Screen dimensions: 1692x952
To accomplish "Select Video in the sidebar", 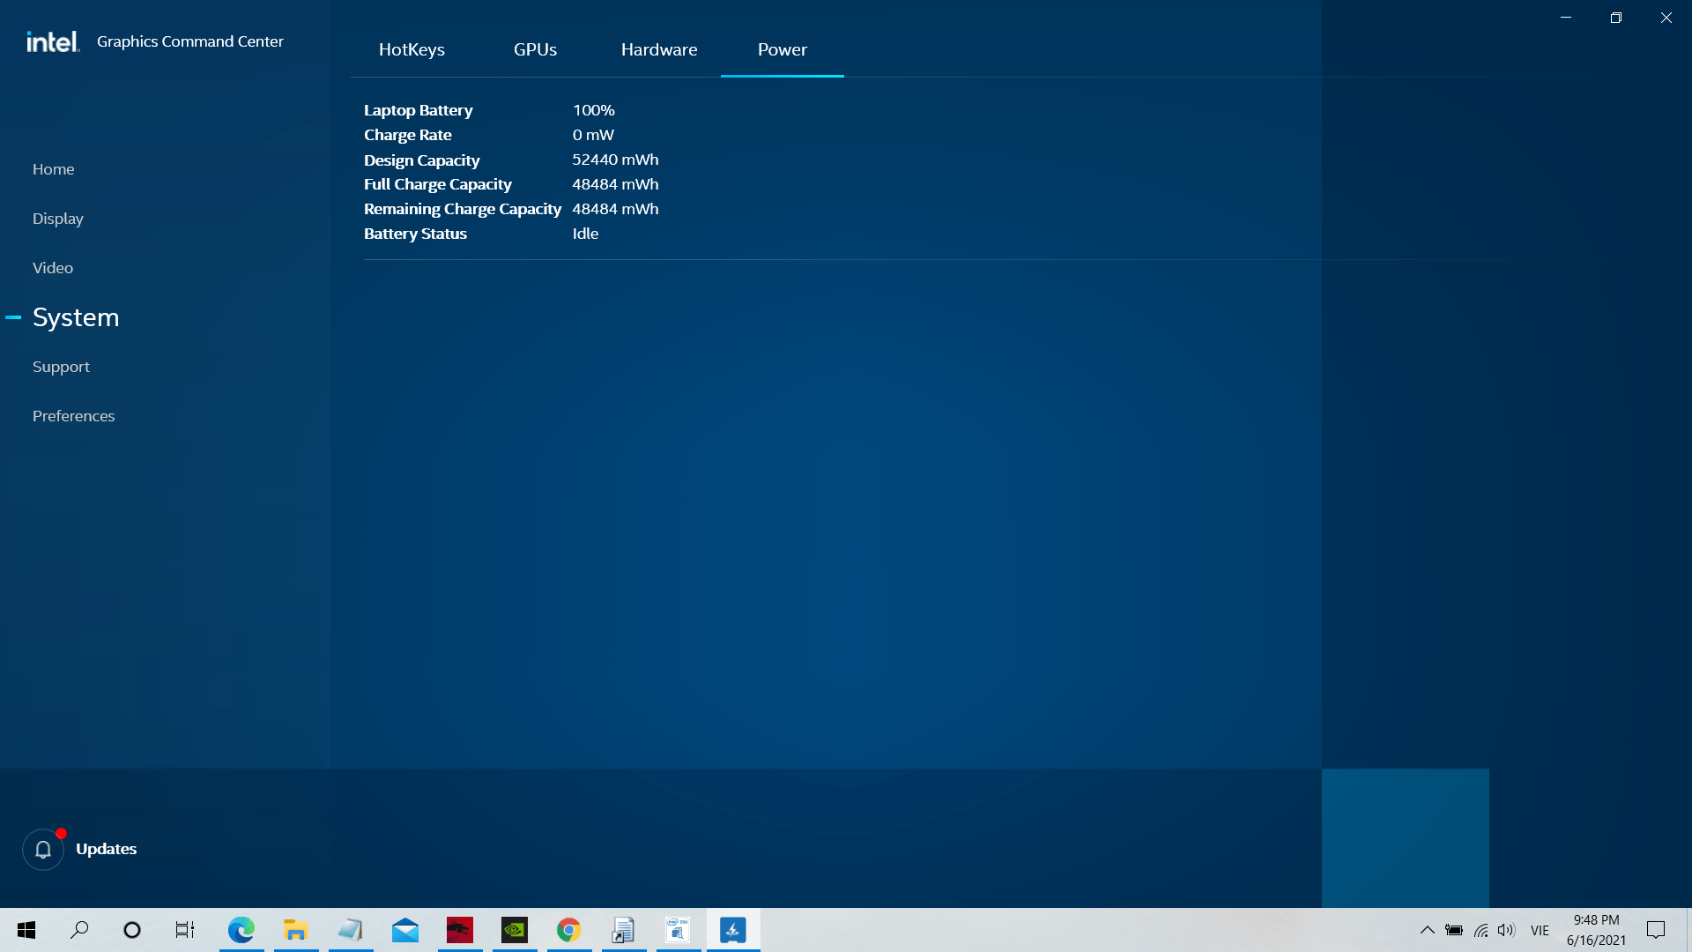I will [53, 268].
